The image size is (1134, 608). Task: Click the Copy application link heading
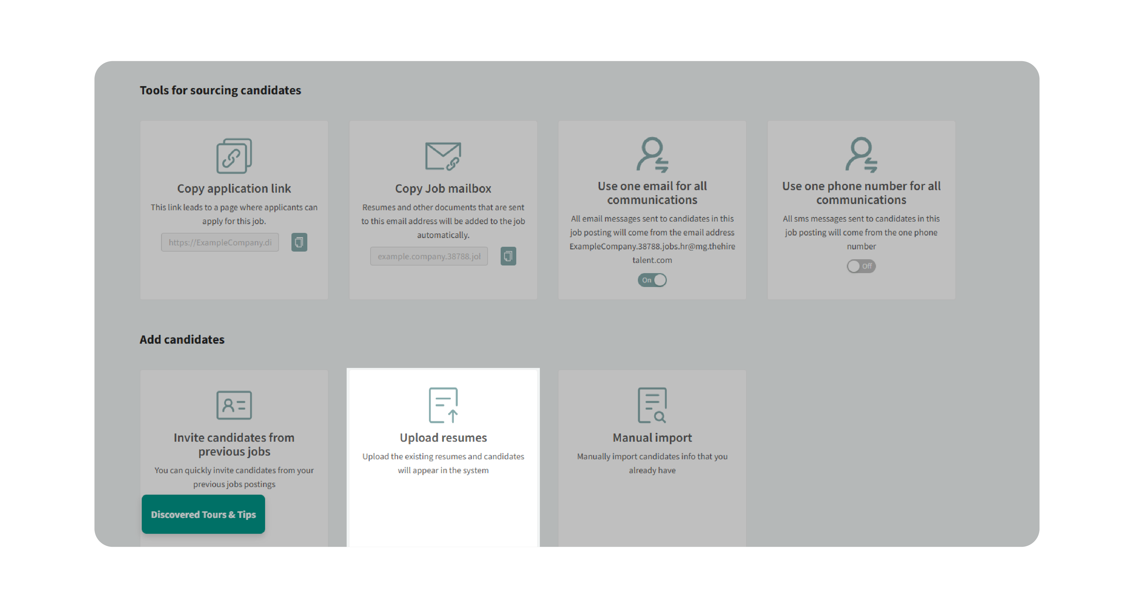[234, 188]
